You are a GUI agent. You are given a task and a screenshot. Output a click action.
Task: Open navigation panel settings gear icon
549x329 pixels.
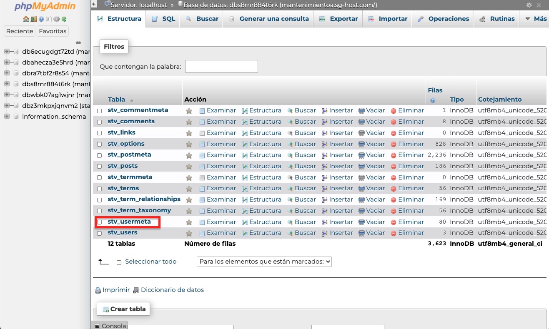(57, 19)
